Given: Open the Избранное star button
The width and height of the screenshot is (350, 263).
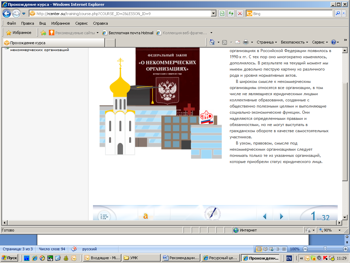Looking at the screenshot, I should [x=19, y=33].
